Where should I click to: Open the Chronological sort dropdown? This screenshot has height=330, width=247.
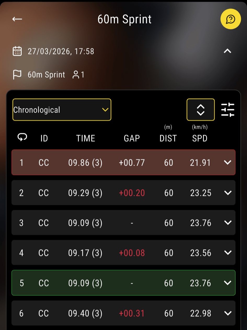tap(62, 110)
